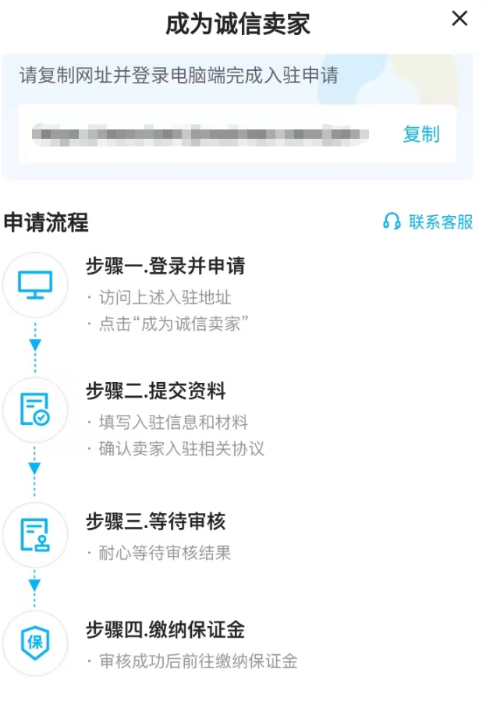Click the computer monitor icon for step one
This screenshot has height=701, width=486.
(x=35, y=285)
